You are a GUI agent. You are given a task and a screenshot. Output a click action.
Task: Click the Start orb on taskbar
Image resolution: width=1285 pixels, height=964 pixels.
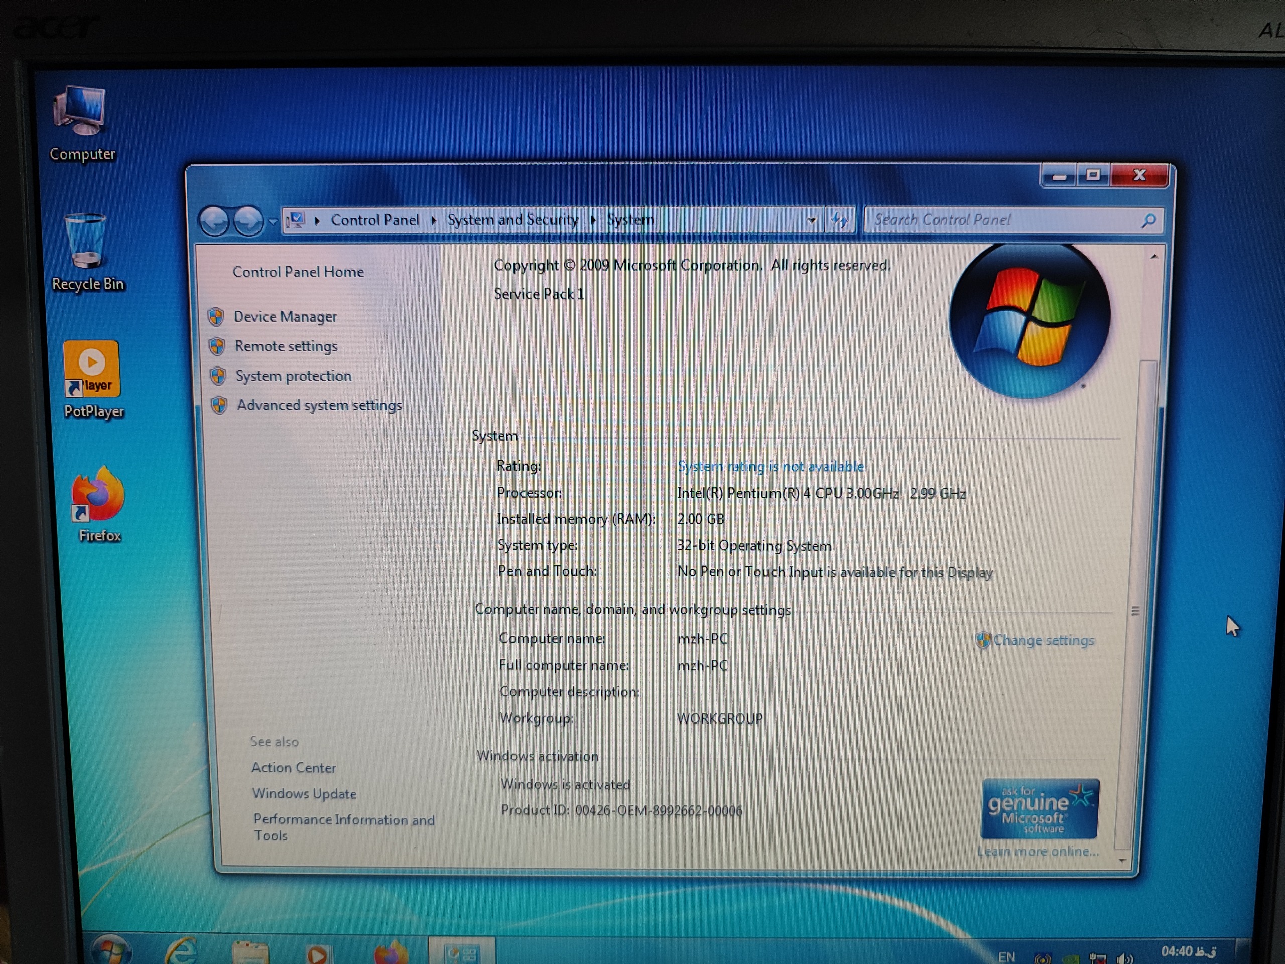pos(110,951)
